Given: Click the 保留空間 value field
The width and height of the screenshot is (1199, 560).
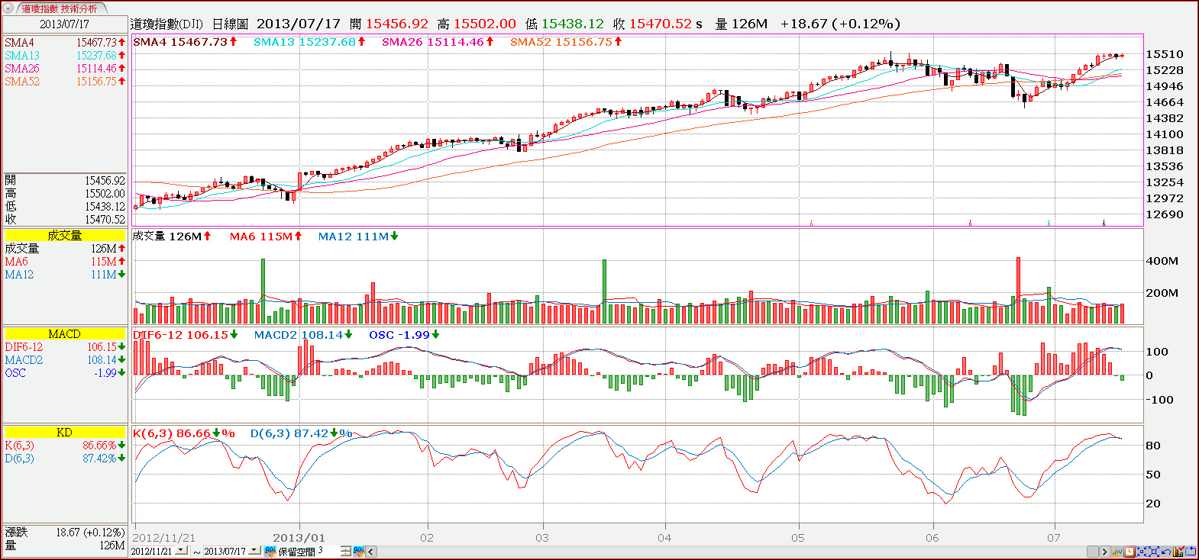Looking at the screenshot, I should coord(328,551).
